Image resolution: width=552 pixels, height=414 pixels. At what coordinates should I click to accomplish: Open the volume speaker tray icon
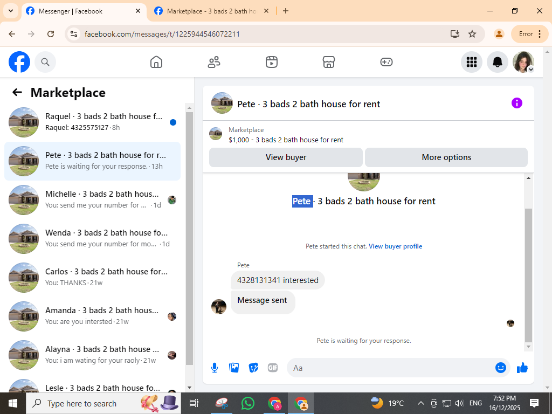click(459, 403)
